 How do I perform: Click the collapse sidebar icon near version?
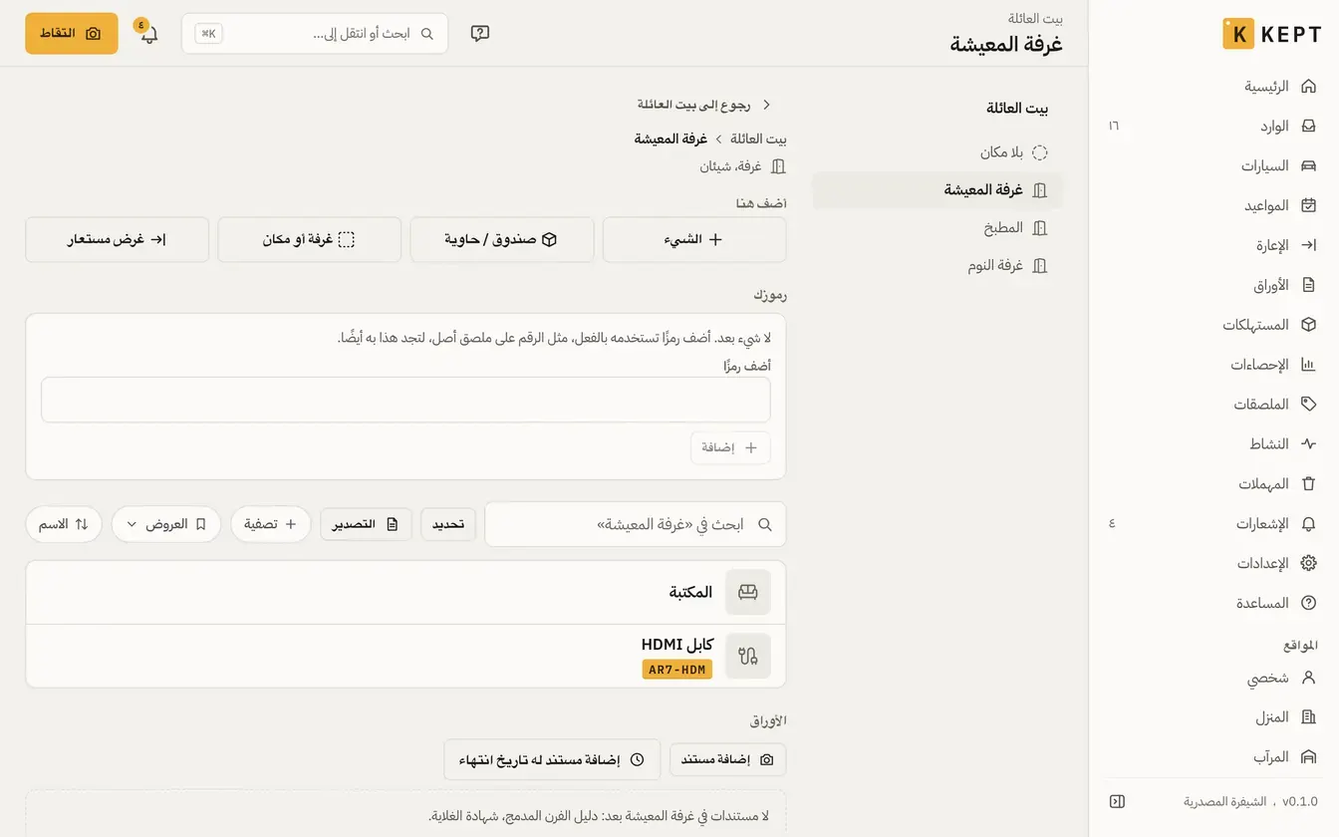point(1117,801)
